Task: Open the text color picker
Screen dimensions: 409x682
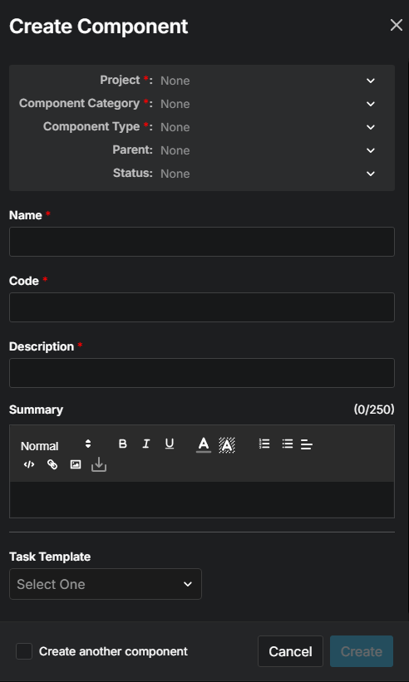Action: [204, 444]
